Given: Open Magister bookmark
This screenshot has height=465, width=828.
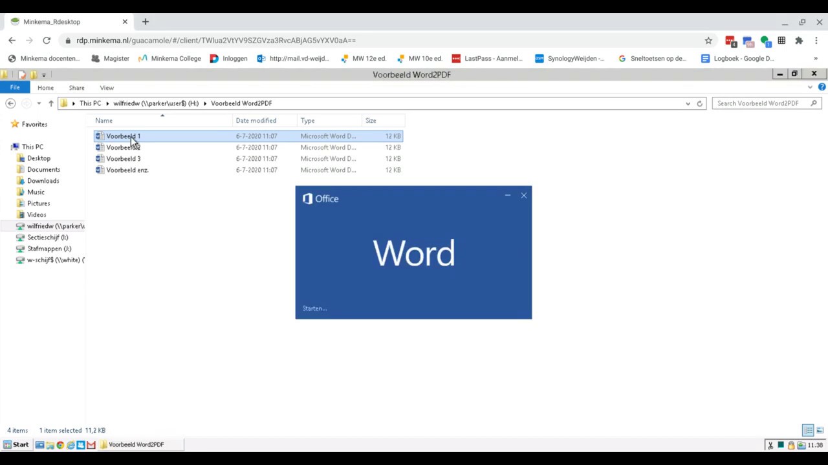Looking at the screenshot, I should click(x=110, y=58).
